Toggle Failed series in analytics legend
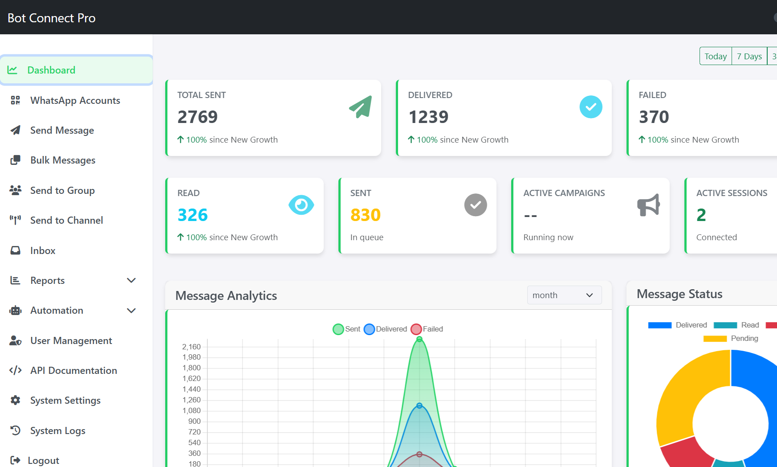 [427, 329]
